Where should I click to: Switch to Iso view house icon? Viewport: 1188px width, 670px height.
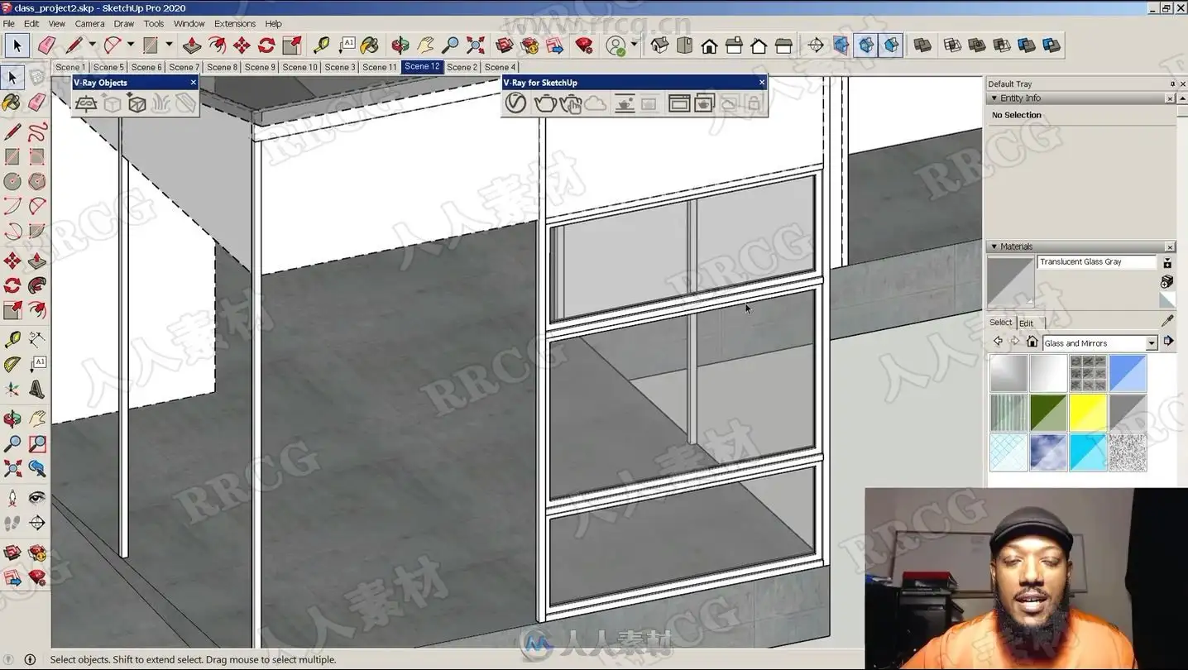tap(659, 45)
